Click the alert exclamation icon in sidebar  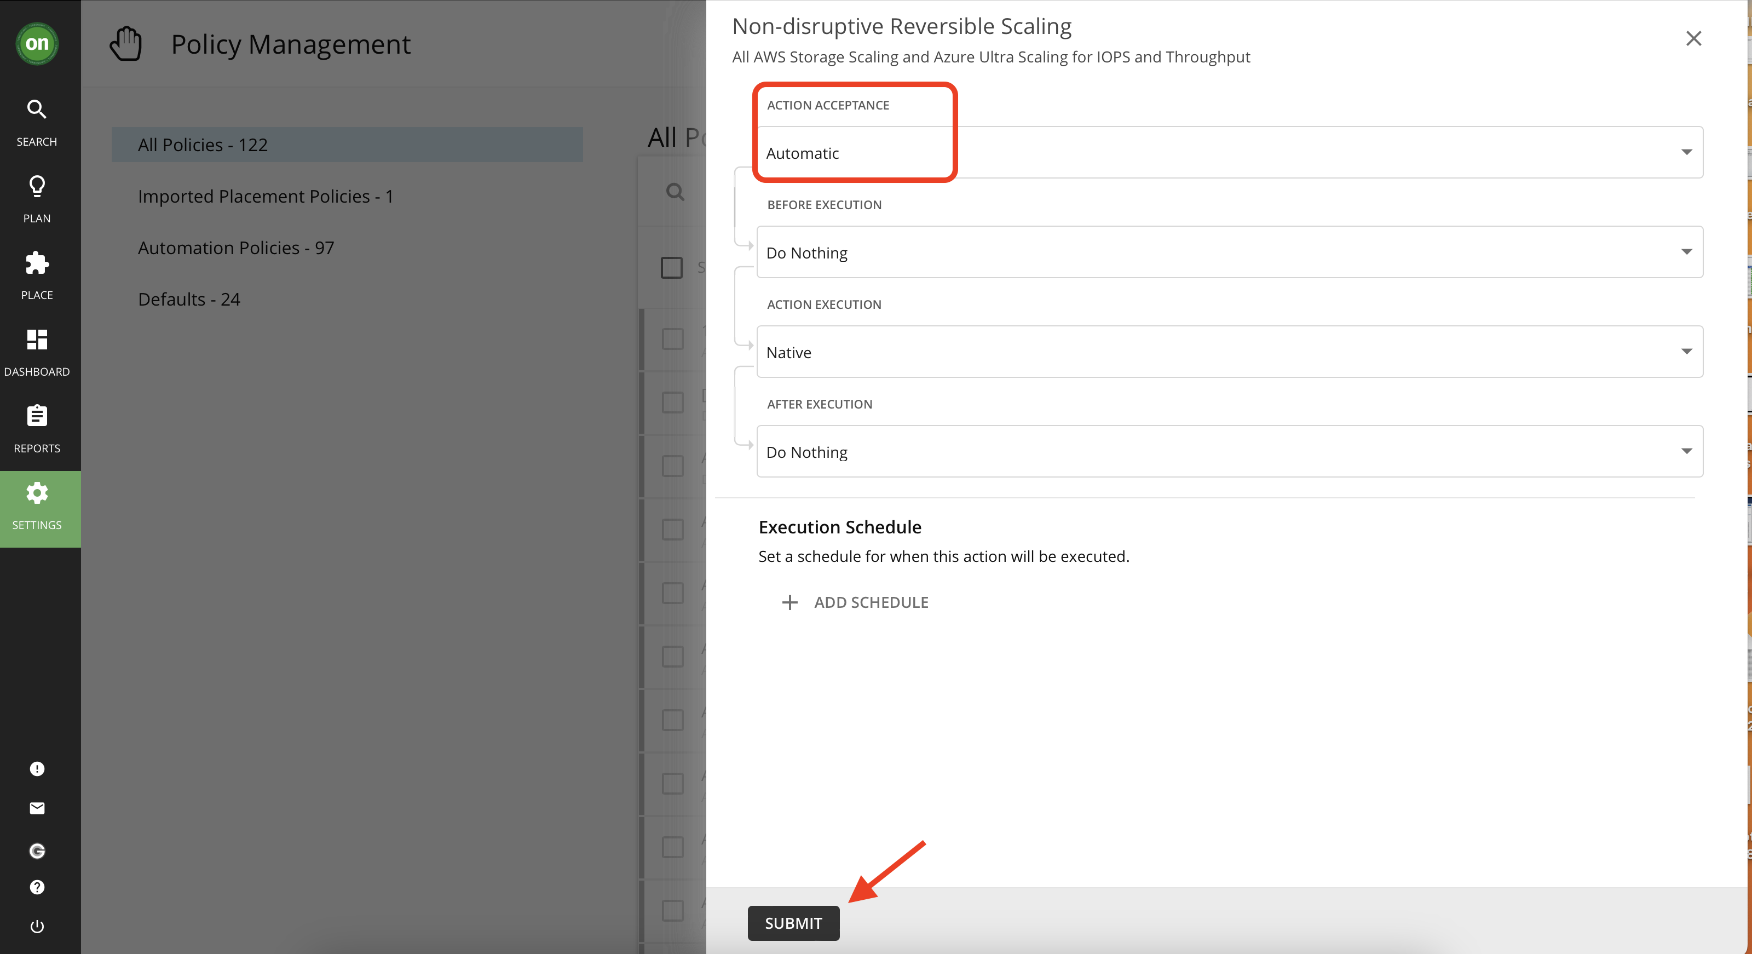[37, 768]
